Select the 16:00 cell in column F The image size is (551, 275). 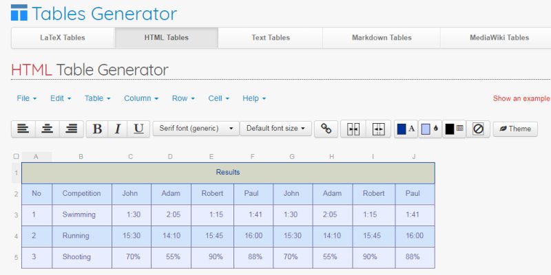(x=253, y=236)
